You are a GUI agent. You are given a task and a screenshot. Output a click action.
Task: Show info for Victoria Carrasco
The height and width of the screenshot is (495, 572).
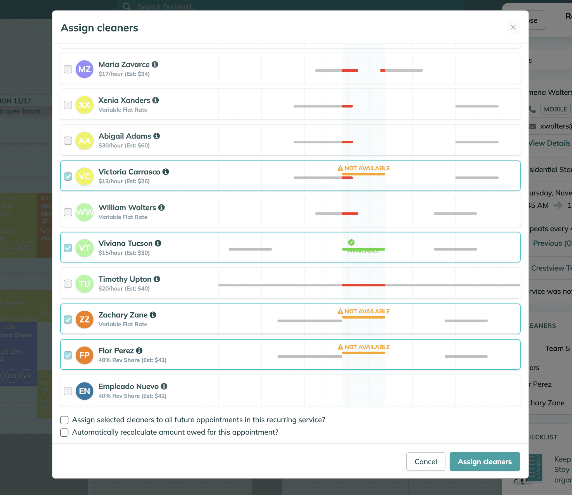(x=166, y=172)
